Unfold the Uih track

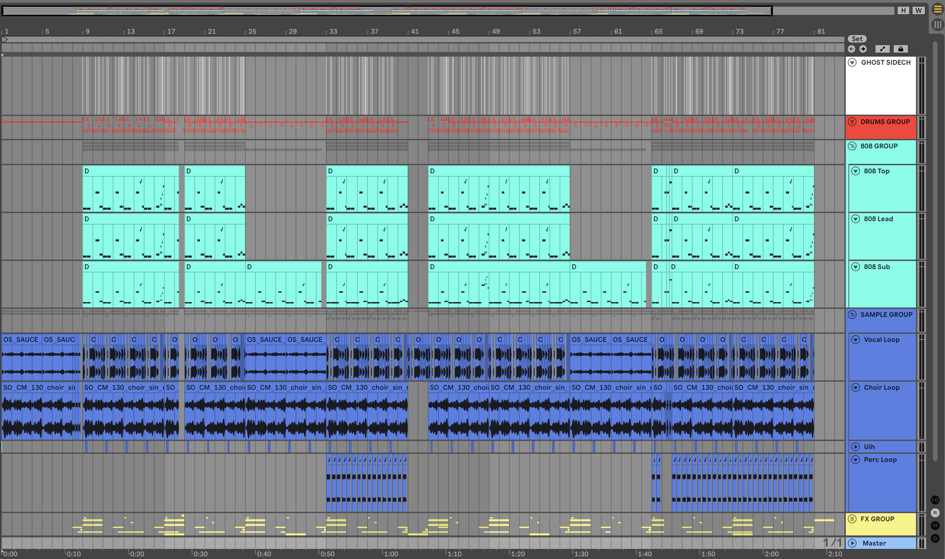click(856, 447)
